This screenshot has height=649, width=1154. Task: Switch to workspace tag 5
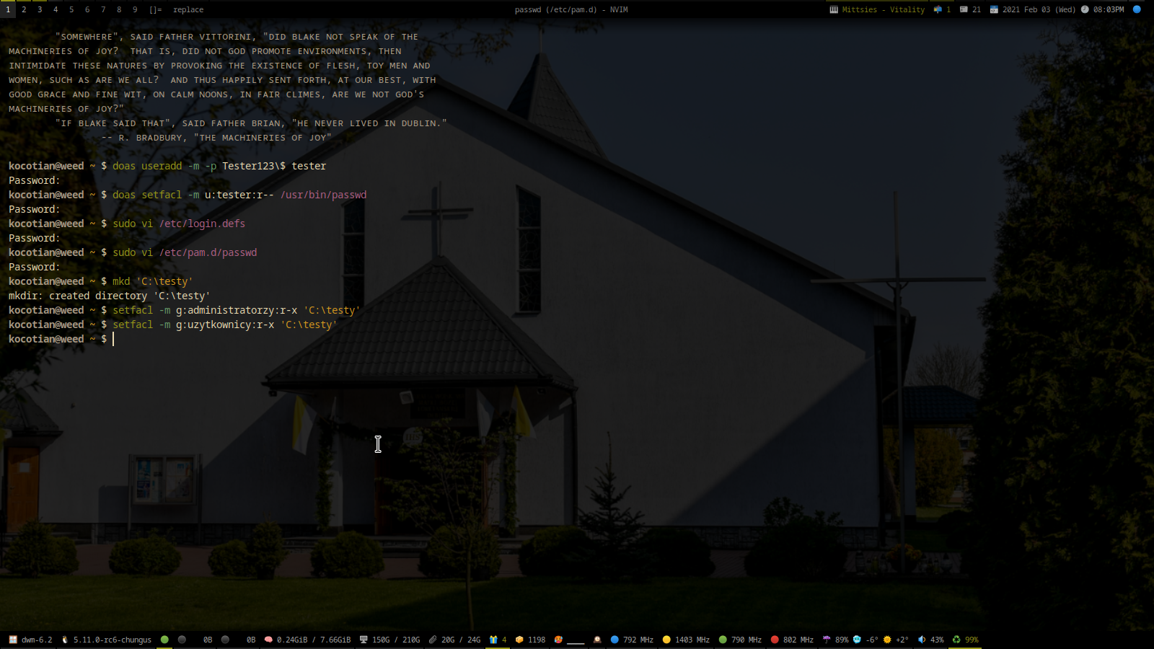pos(71,9)
